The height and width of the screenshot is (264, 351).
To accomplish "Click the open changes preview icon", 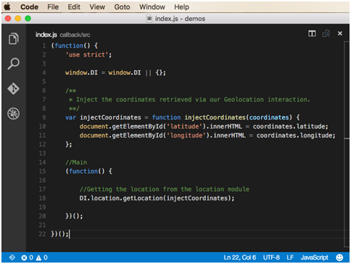I will point(326,33).
